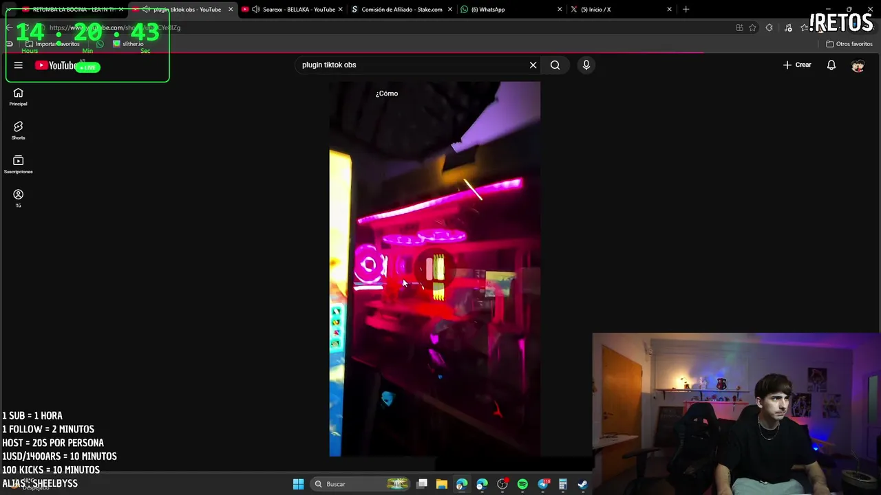Open Telegram from the taskbar
Screen dimensions: 881x495
pyautogui.click(x=543, y=484)
